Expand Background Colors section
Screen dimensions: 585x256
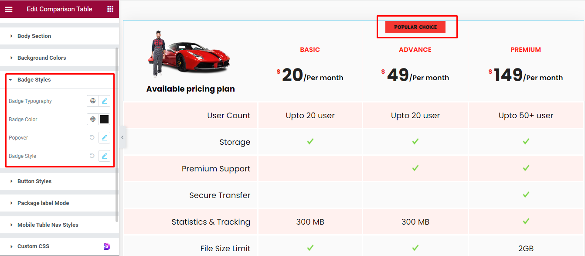(x=41, y=58)
